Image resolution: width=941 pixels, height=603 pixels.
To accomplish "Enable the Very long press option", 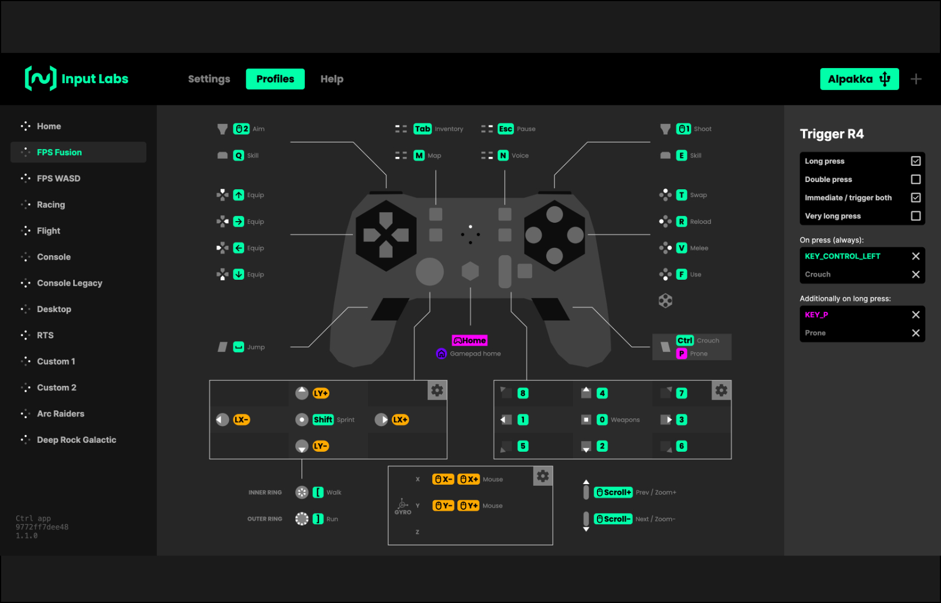I will (x=915, y=216).
